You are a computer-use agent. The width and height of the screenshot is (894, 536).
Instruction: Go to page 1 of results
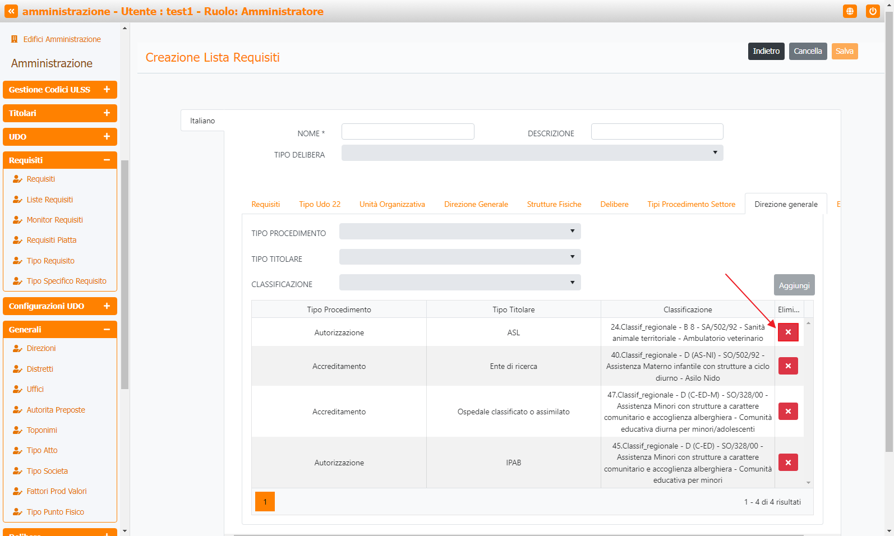tap(265, 502)
